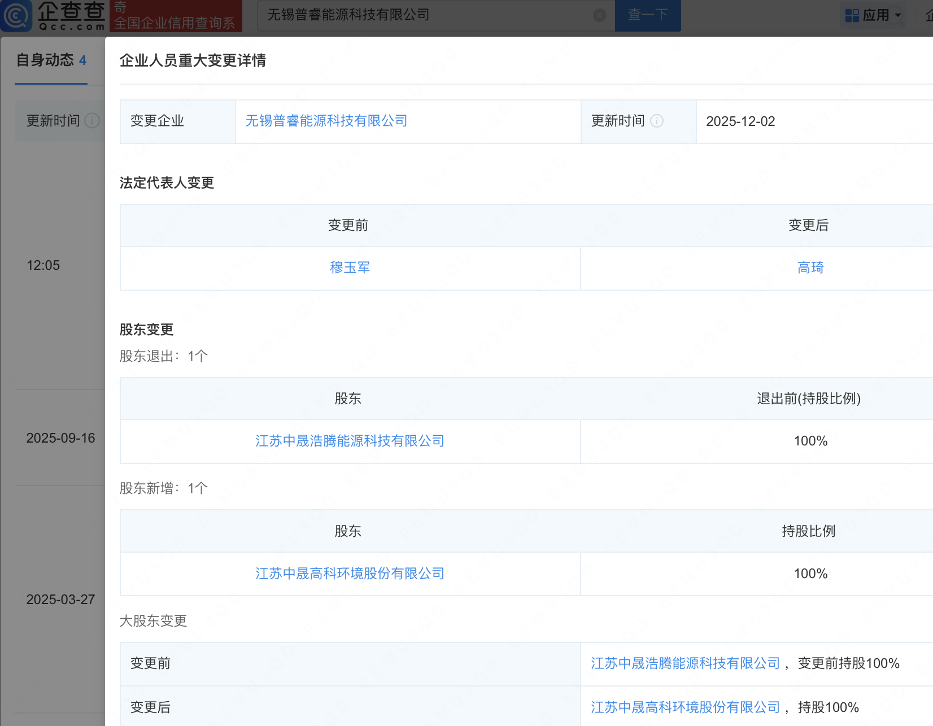Open new legal representative 高琦
This screenshot has width=933, height=726.
click(810, 268)
